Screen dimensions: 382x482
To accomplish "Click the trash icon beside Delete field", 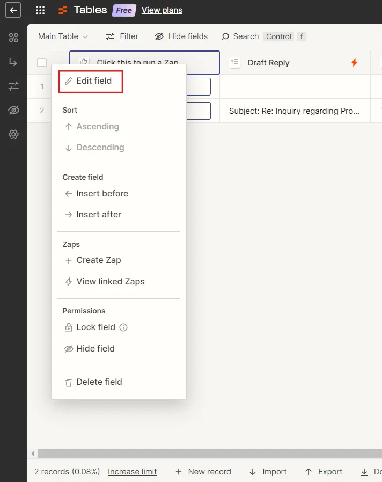I will [69, 382].
